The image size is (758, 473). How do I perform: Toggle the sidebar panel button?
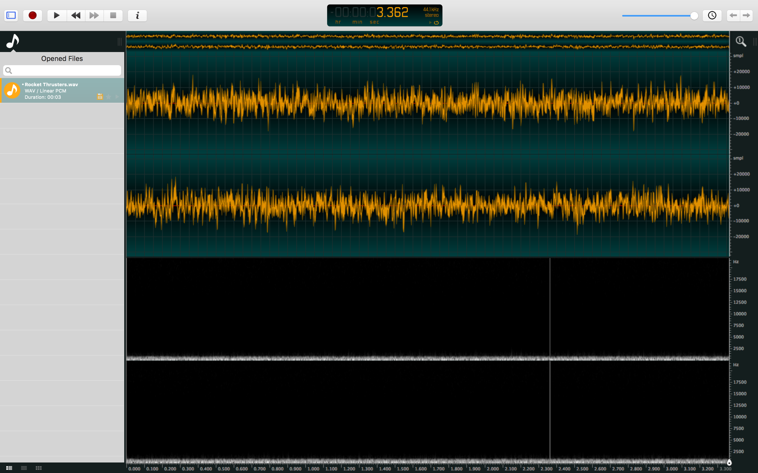coord(11,15)
